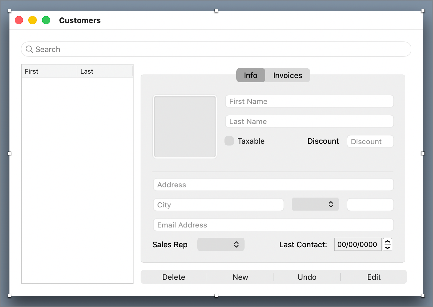433x307 pixels.
Task: Click the Email Address field
Action: click(x=274, y=225)
